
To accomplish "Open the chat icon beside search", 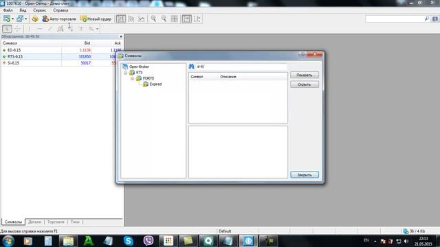I will pos(435,19).
